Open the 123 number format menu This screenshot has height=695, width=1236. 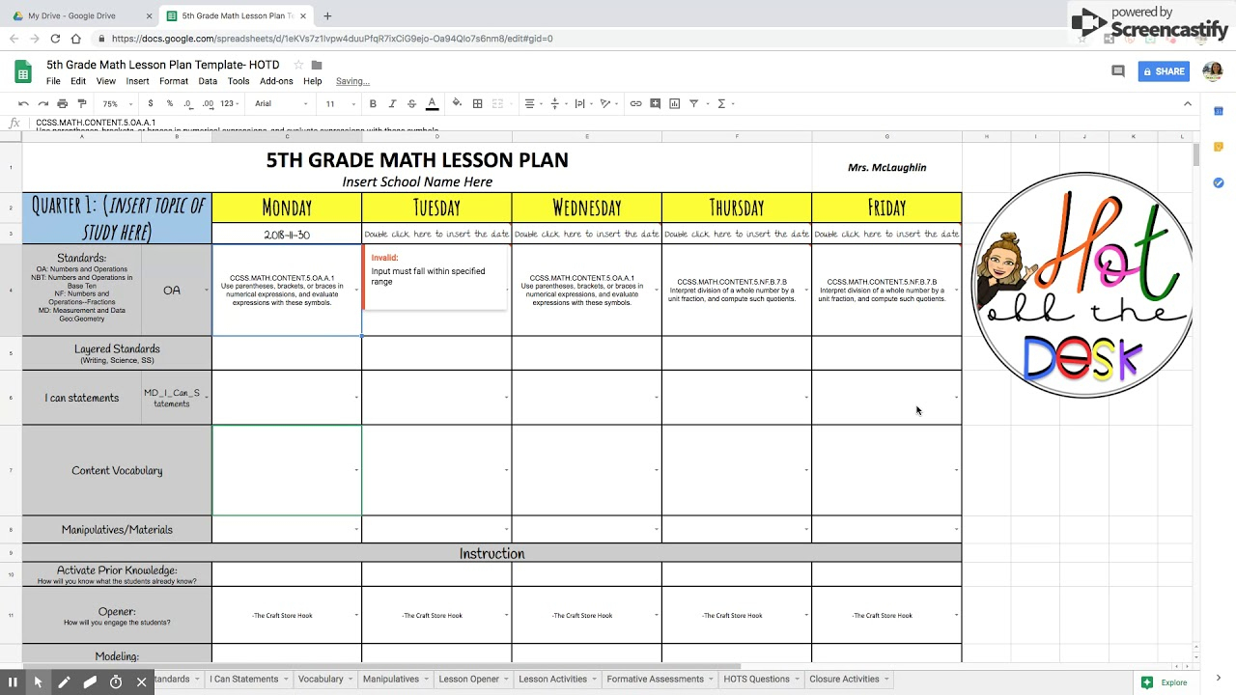click(231, 103)
